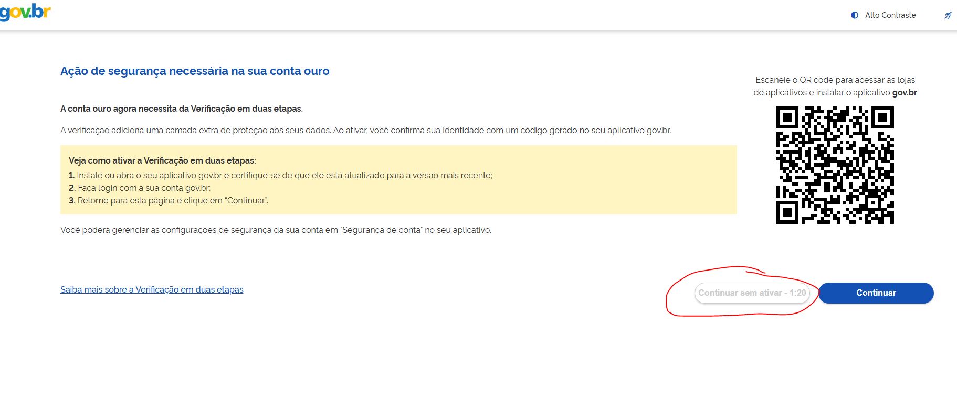
Task: Click step 2 Faça login text
Action: [140, 188]
